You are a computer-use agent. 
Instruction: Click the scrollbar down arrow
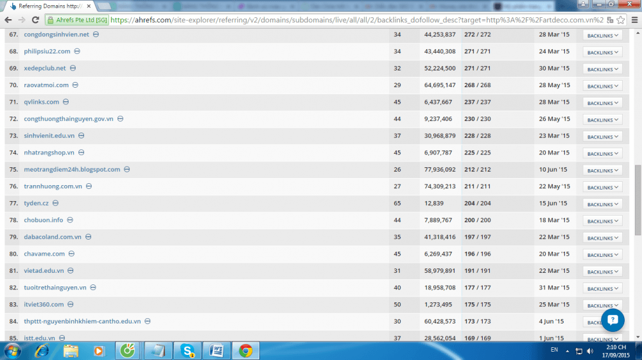coord(638,337)
